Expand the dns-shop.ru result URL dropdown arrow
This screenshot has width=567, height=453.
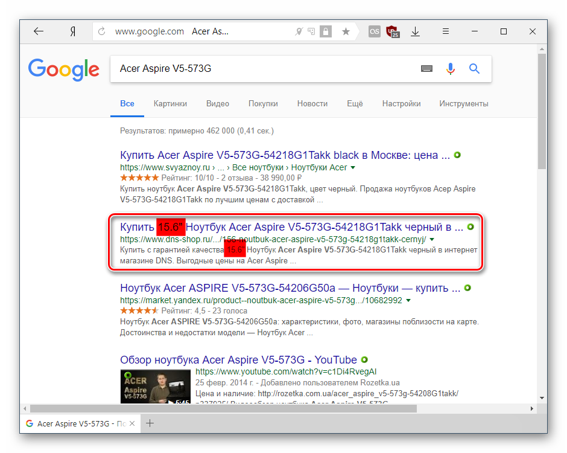coord(431,239)
